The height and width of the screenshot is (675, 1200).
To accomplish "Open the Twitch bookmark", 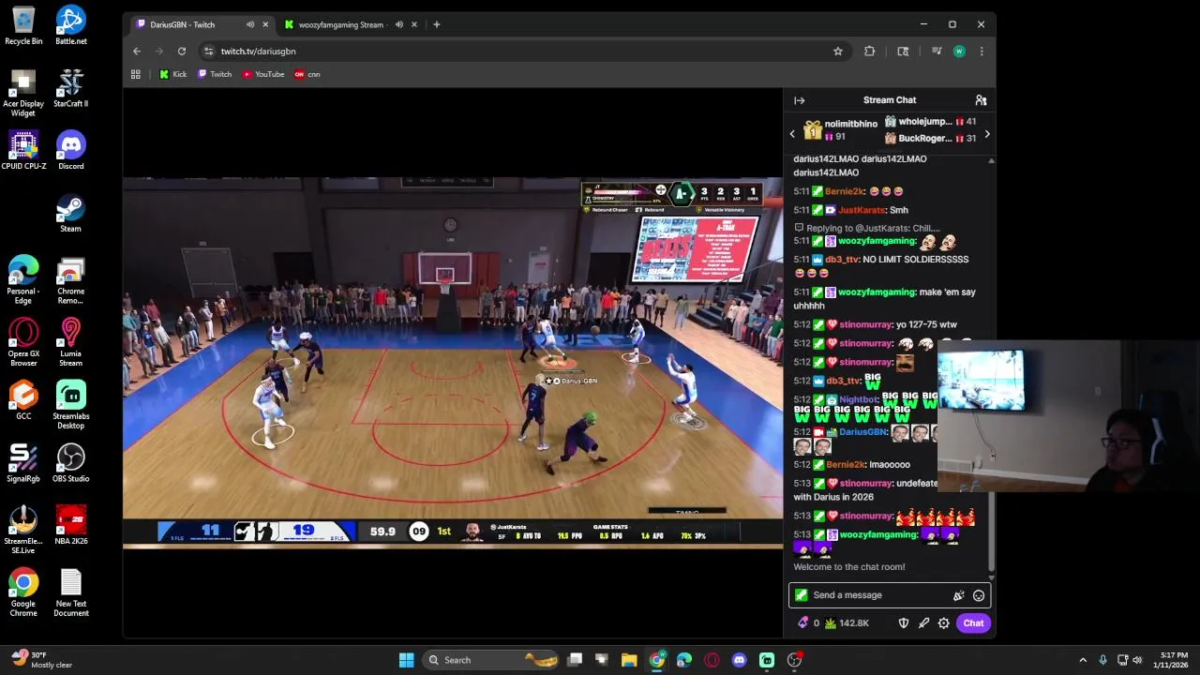I will pyautogui.click(x=215, y=74).
